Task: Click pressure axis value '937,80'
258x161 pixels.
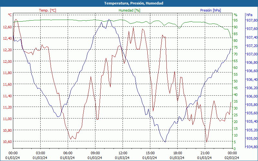Action: (252, 20)
